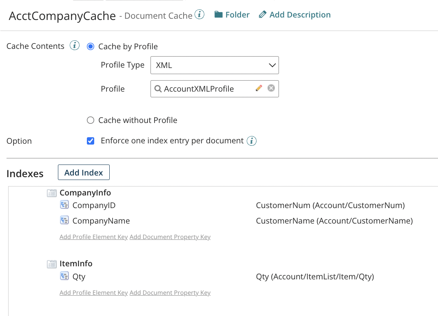Click the pencil edit icon in the Profile field
438x316 pixels.
pyautogui.click(x=259, y=88)
